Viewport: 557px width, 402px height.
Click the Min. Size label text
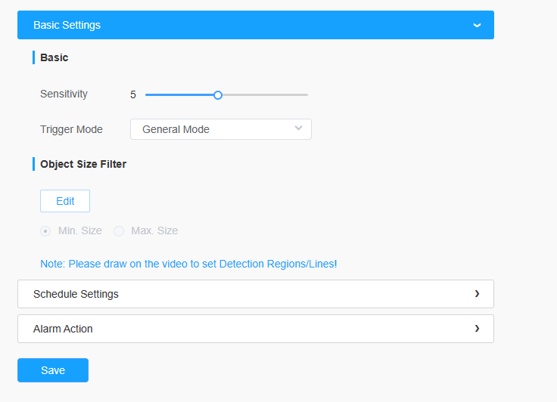(x=80, y=231)
